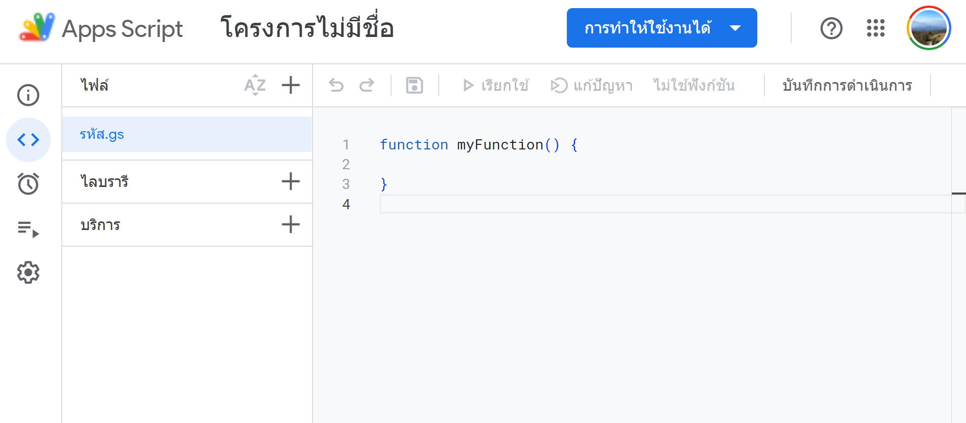Click the Undo arrow in toolbar
The height and width of the screenshot is (423, 966).
pyautogui.click(x=336, y=85)
